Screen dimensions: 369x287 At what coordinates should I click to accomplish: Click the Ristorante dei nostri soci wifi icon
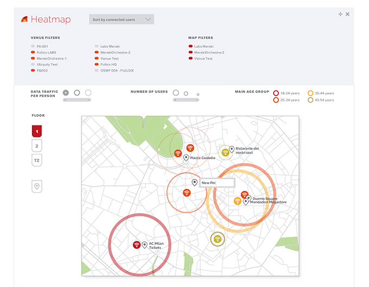point(225,152)
